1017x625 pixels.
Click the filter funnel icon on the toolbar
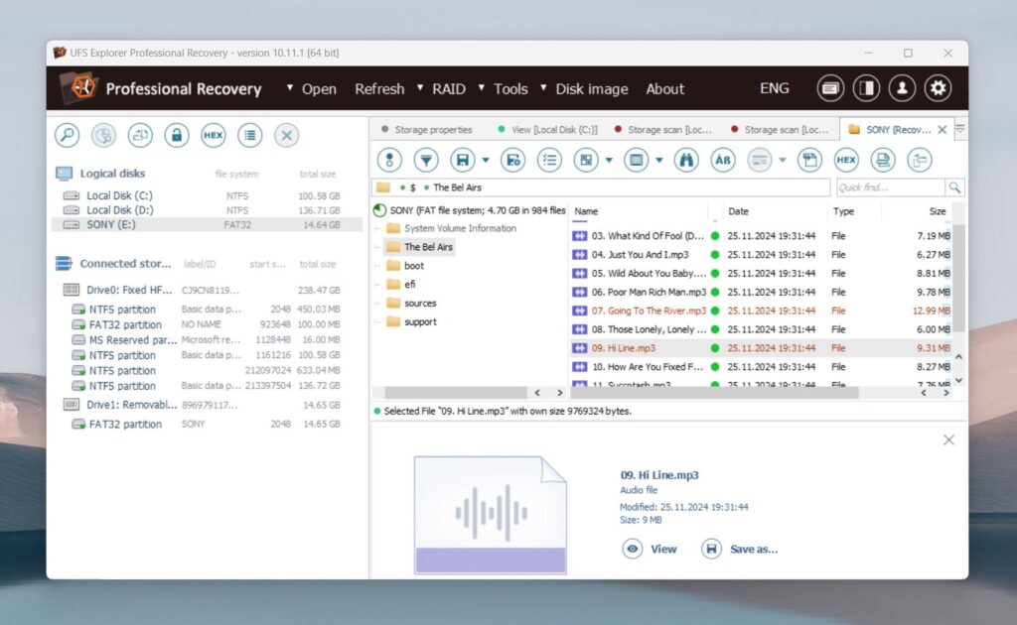click(425, 160)
